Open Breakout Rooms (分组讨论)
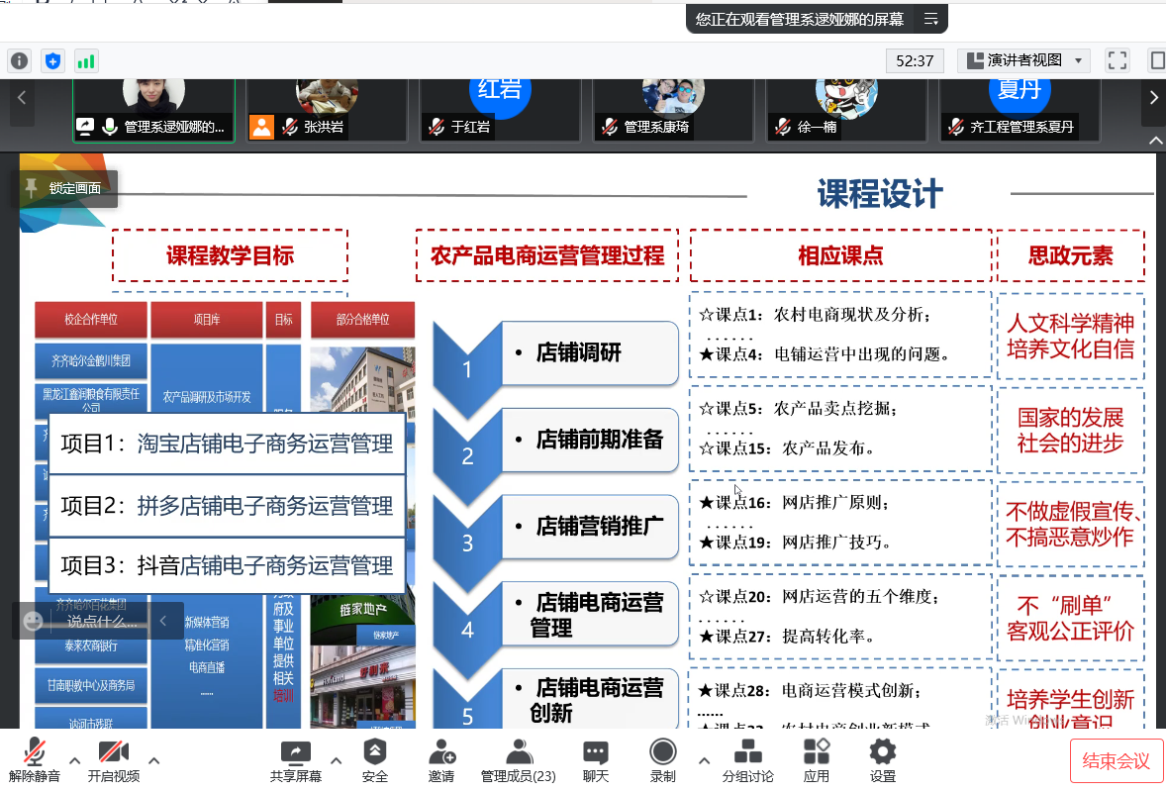The height and width of the screenshot is (793, 1166). tap(747, 760)
